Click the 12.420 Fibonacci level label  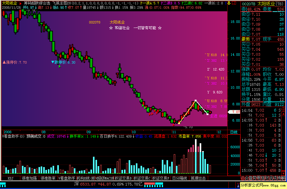click(218, 69)
